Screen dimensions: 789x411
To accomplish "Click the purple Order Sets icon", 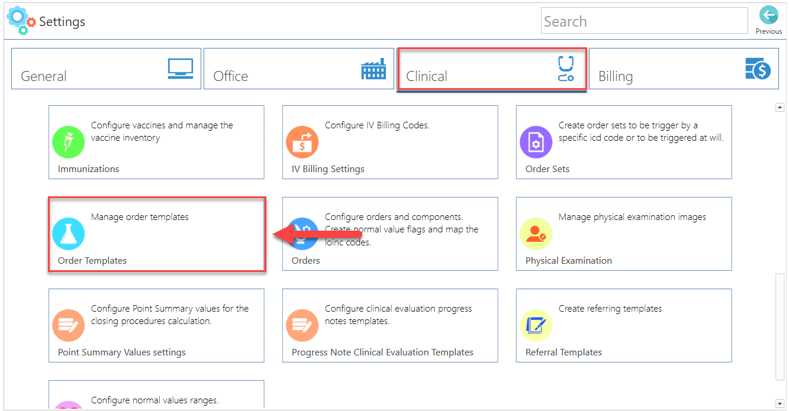I will [536, 142].
